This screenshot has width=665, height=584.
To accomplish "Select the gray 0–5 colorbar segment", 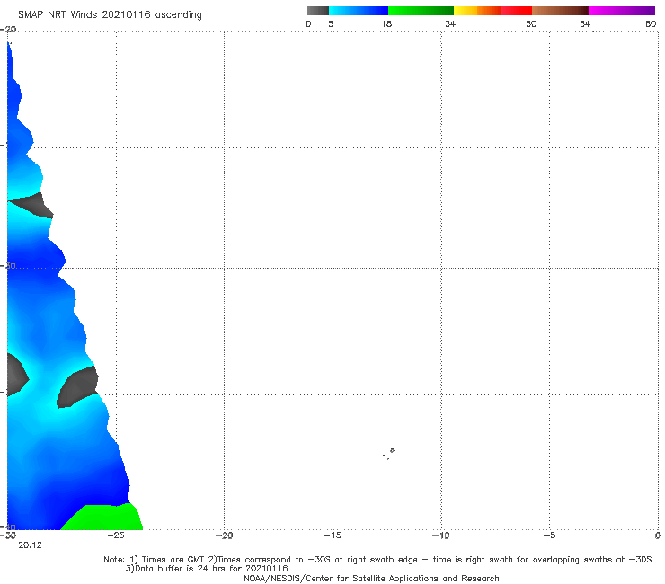I will [x=317, y=11].
